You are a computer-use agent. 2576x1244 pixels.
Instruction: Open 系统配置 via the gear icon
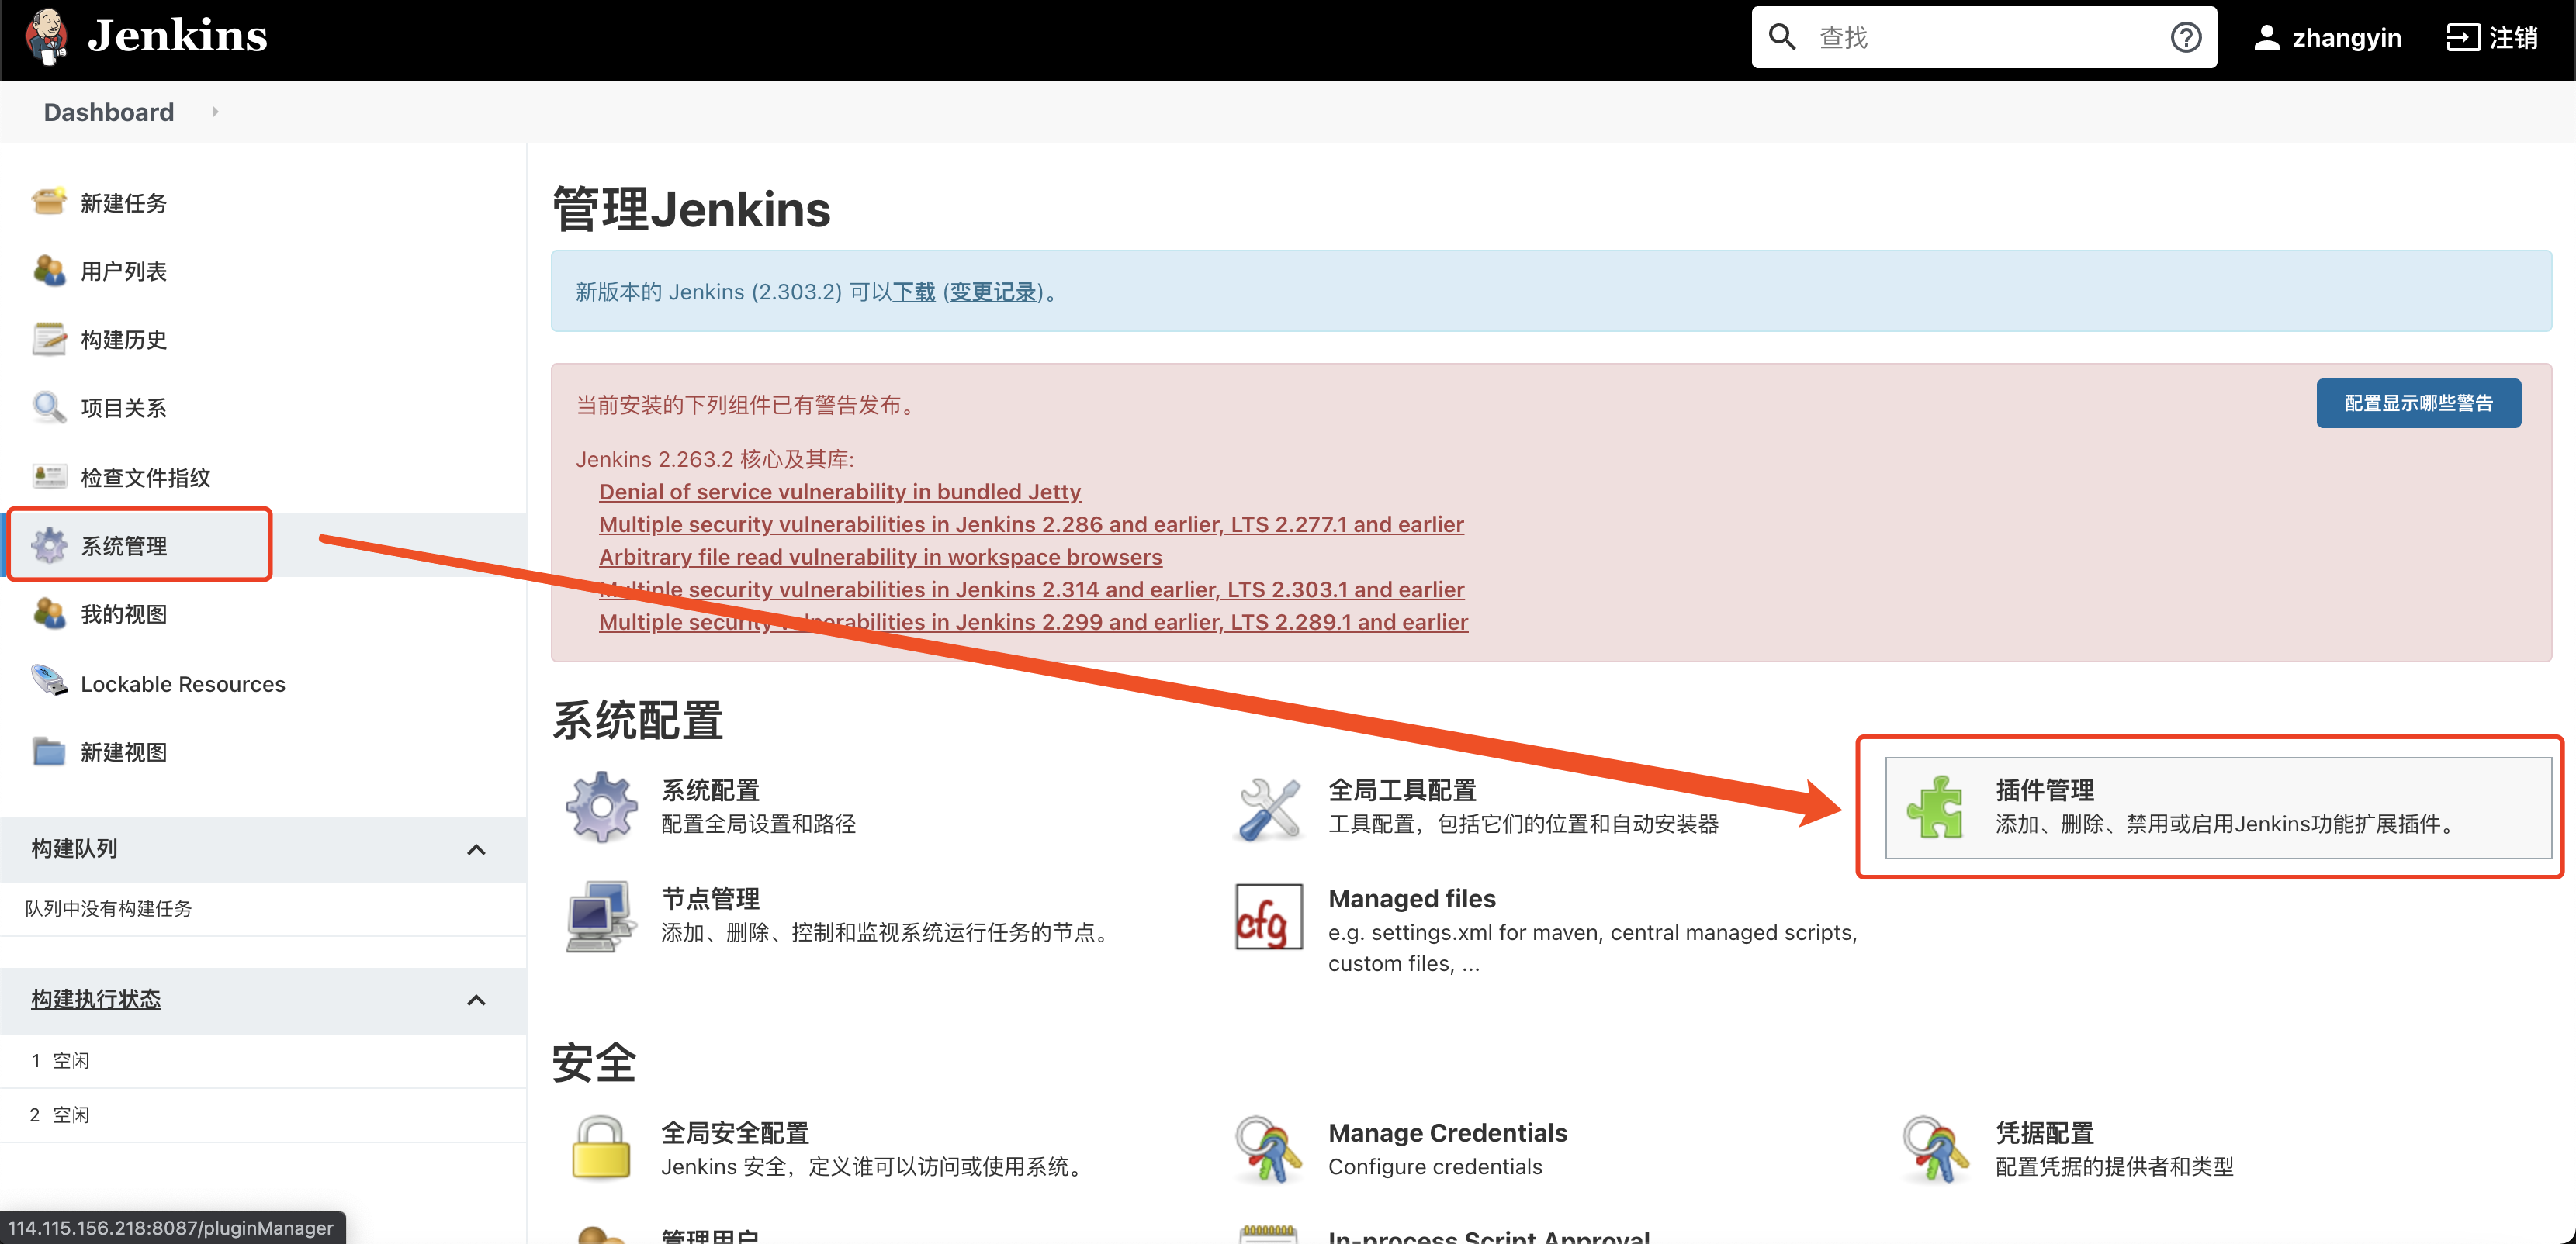(x=710, y=790)
